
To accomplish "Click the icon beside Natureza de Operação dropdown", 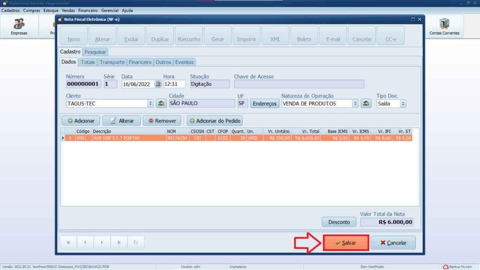I will 366,104.
